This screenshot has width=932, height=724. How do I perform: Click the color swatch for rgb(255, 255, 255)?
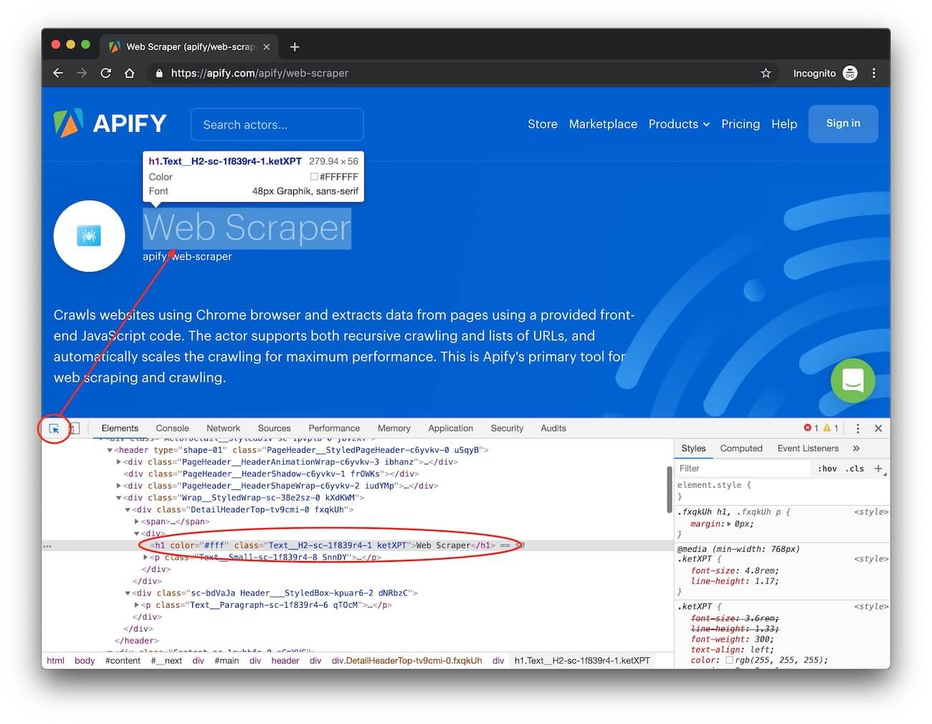729,660
